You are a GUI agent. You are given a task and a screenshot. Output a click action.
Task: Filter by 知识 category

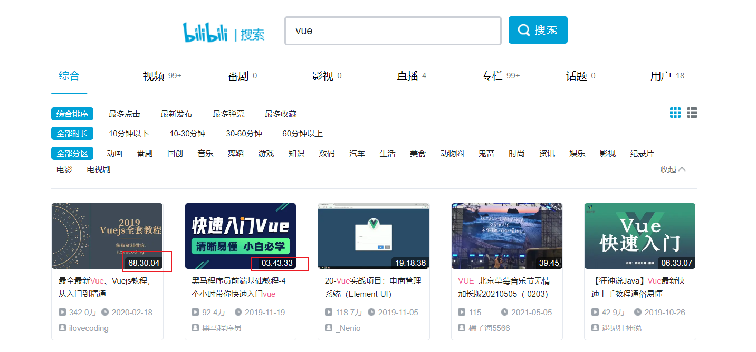(x=296, y=154)
